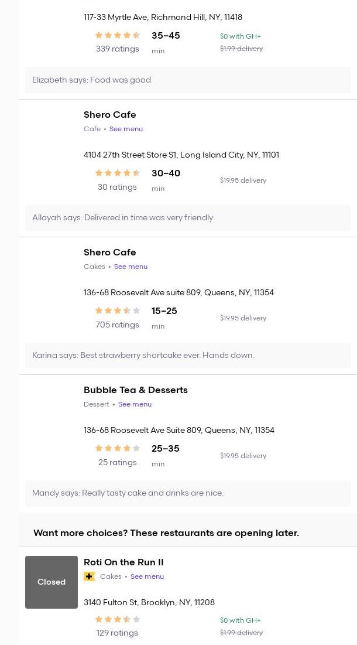This screenshot has height=645, width=357.
Task: Click Mandy's review about tasty cake
Action: 128,493
